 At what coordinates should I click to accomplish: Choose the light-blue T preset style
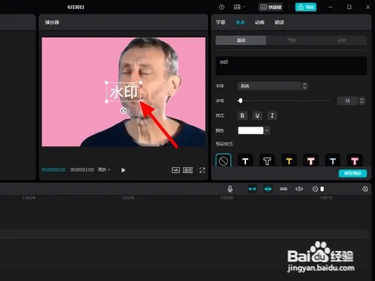tap(333, 161)
